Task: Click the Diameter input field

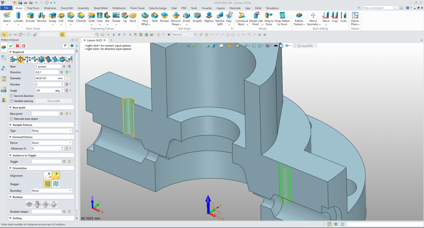Action: tap(46, 78)
